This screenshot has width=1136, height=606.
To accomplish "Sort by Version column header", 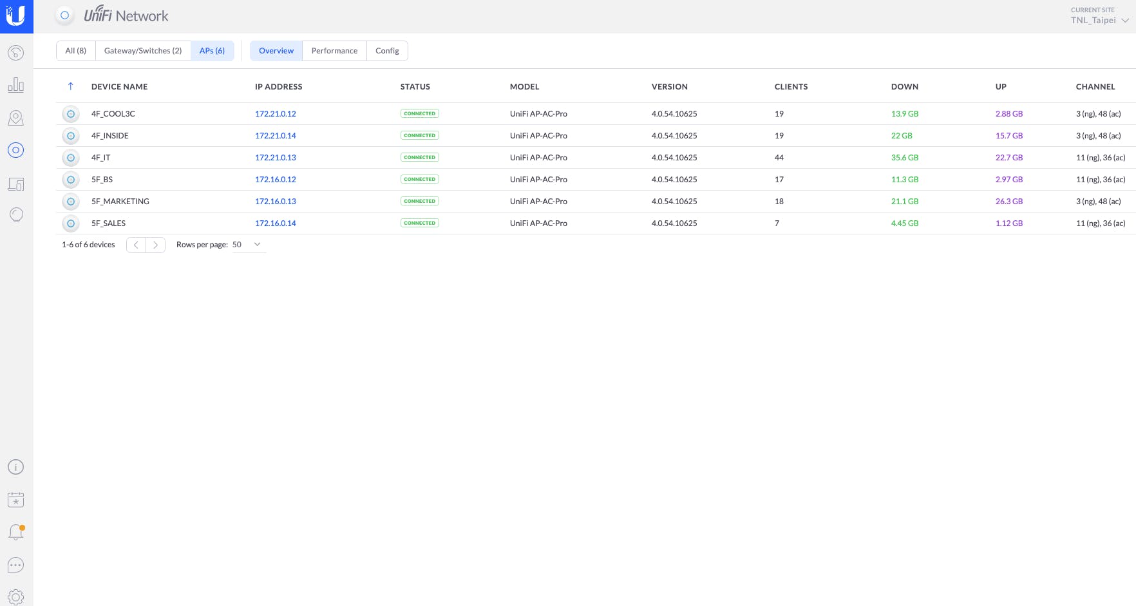I will pyautogui.click(x=670, y=86).
